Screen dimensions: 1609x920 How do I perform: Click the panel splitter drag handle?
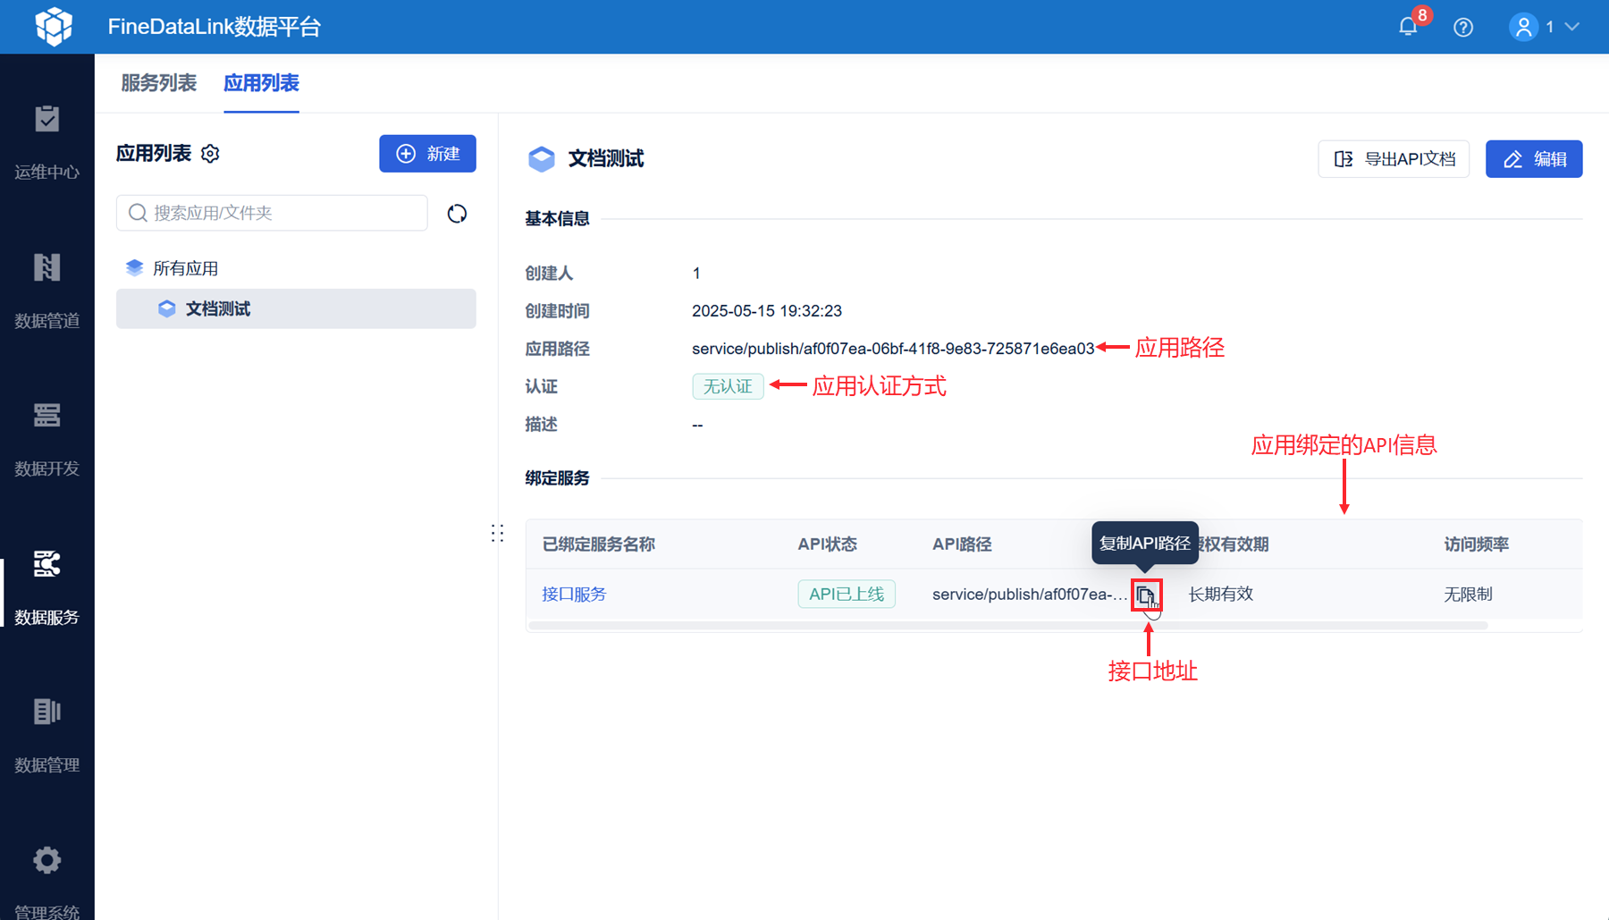[498, 534]
